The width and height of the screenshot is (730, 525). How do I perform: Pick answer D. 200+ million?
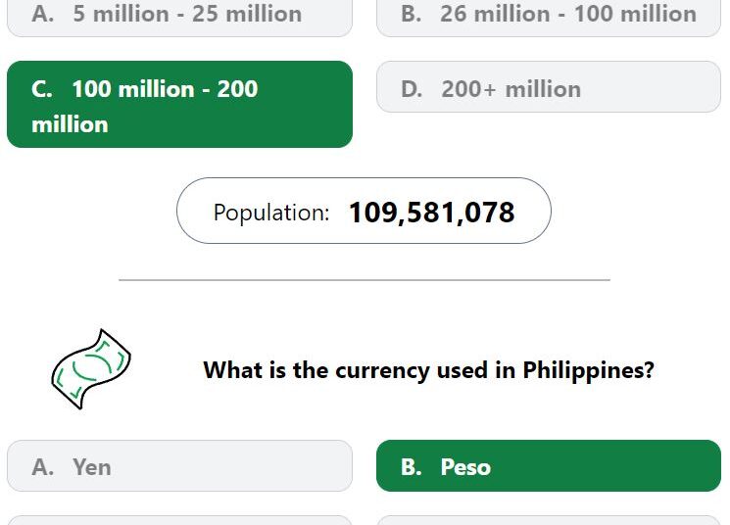pyautogui.click(x=549, y=86)
